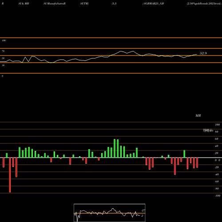
Task: Click the -40 label on MR axis
Action: pos(217,174)
